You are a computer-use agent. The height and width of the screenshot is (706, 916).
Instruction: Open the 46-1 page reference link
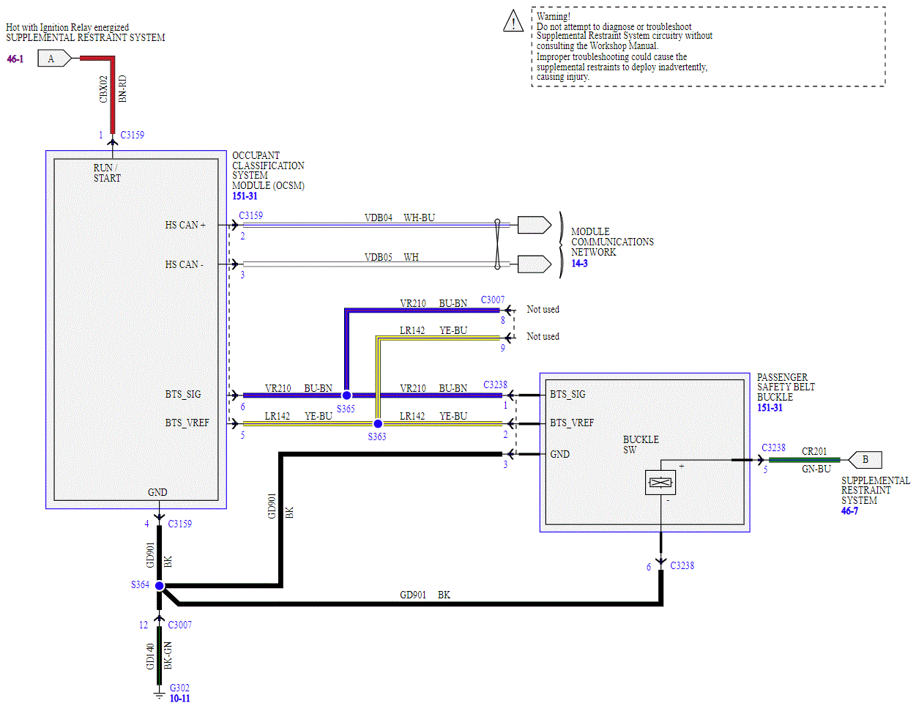(15, 59)
